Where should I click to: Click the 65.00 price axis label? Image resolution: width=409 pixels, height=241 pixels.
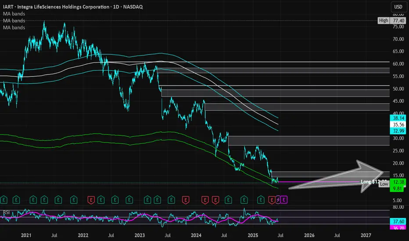(398, 51)
